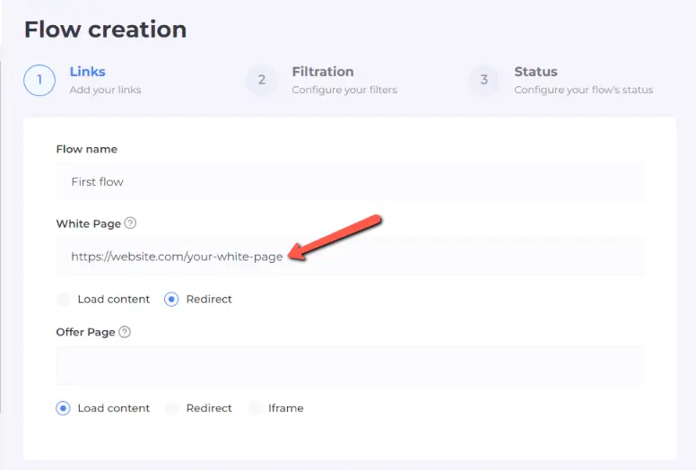The height and width of the screenshot is (470, 696).
Task: Open the White Page help tooltip icon
Action: tap(131, 223)
